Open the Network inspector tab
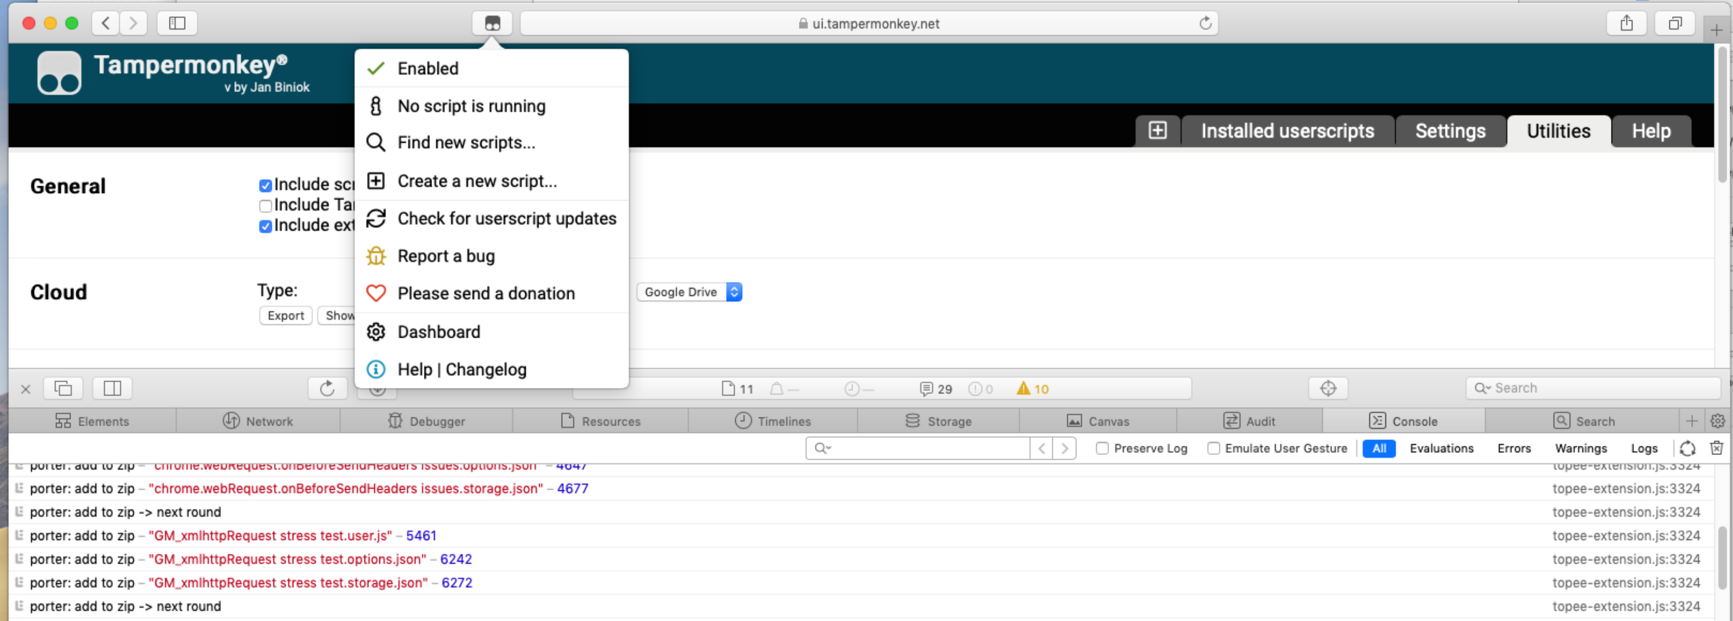1733x621 pixels. [x=259, y=421]
